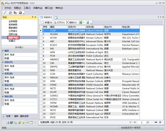Switch to the 保藏单位 tab

point(46,17)
